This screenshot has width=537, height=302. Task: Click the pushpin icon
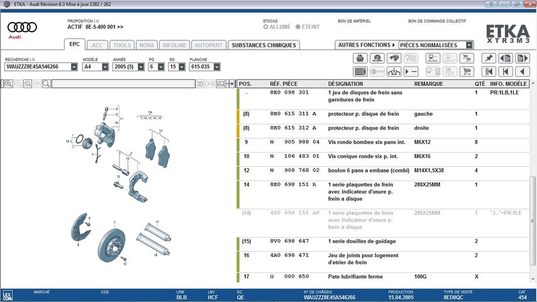[489, 59]
